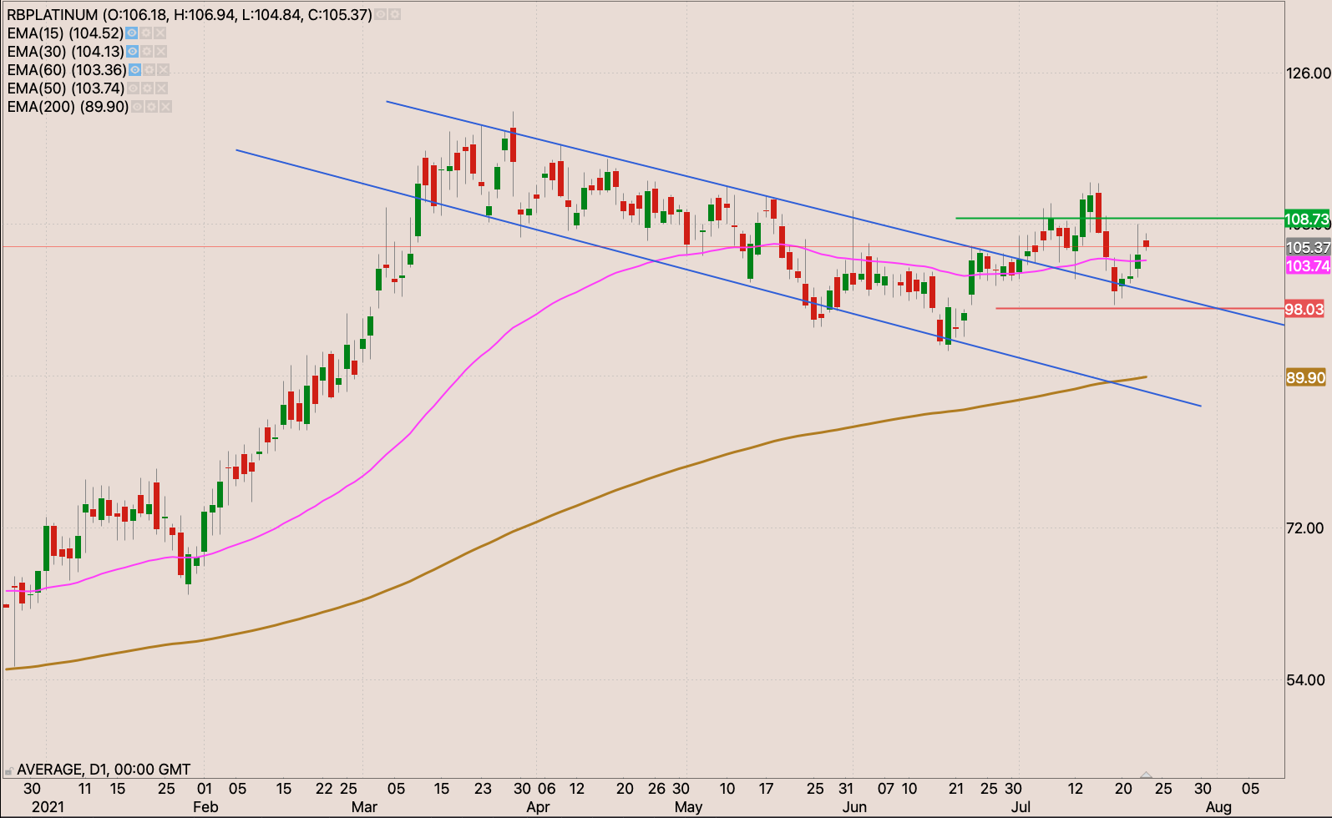Screen dimensions: 1332x818
Task: Remove the EMA(15) indicator with X
Action: [160, 33]
